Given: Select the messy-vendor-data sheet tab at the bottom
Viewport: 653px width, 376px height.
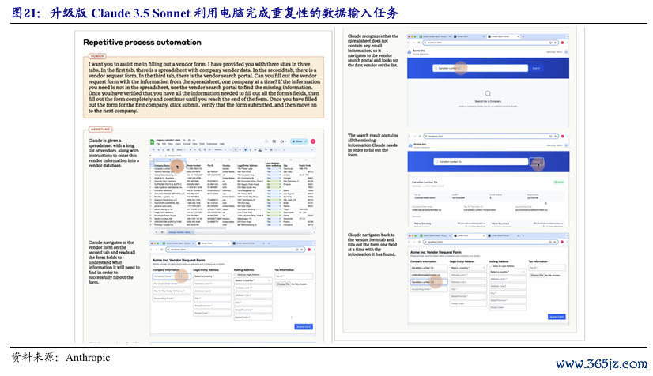Looking at the screenshot, I should click(x=180, y=232).
